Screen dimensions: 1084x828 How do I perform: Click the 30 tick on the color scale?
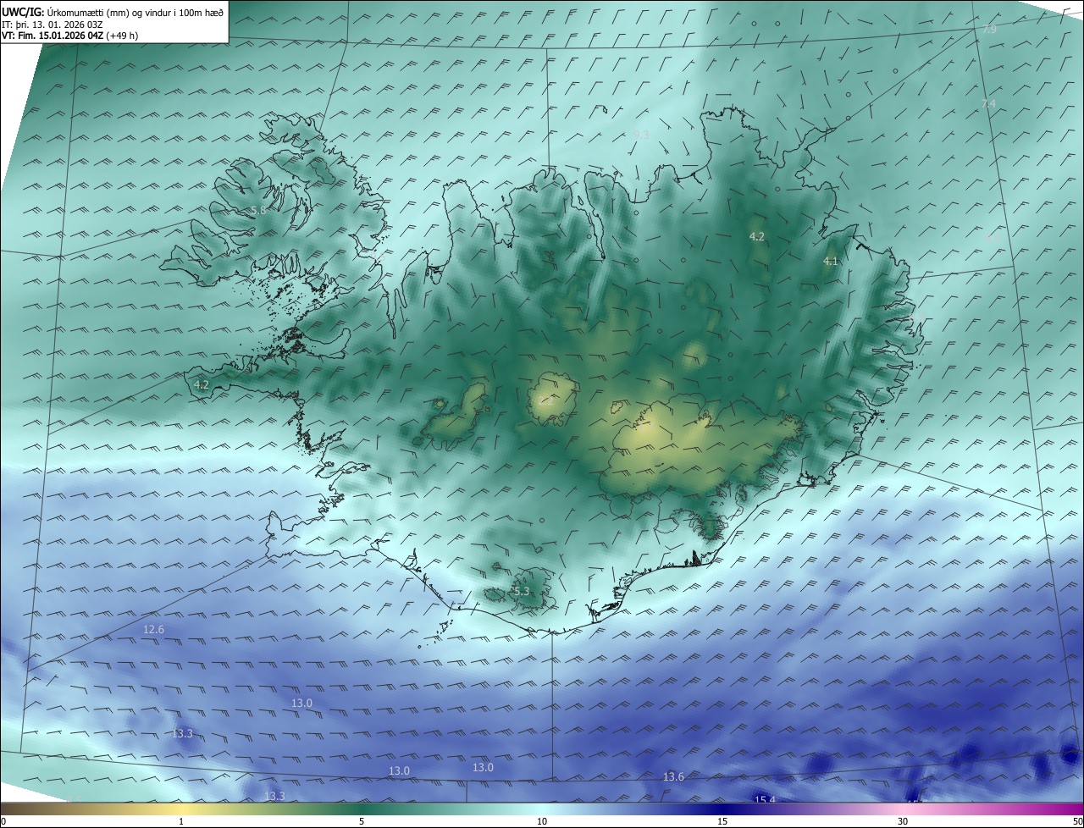tap(903, 821)
